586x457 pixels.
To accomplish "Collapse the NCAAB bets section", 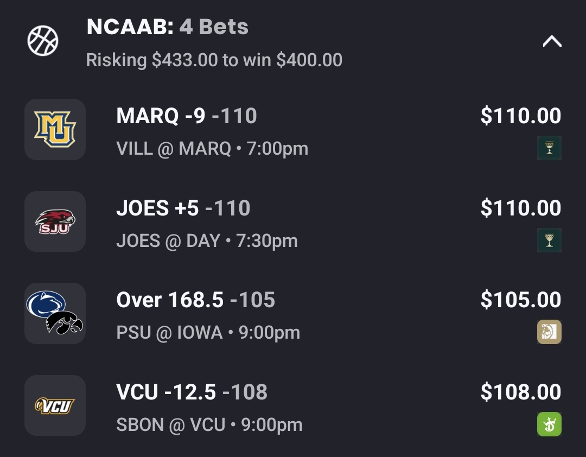I will (x=552, y=42).
